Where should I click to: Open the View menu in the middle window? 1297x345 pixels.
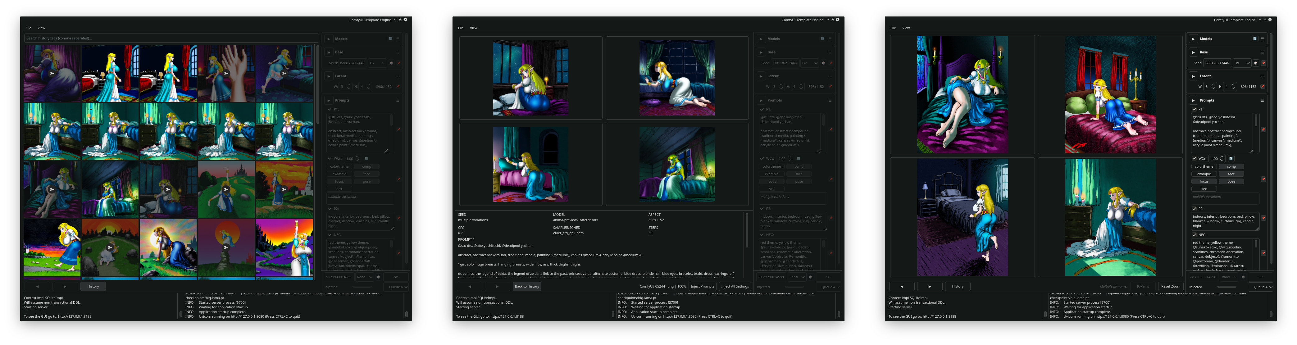click(473, 28)
